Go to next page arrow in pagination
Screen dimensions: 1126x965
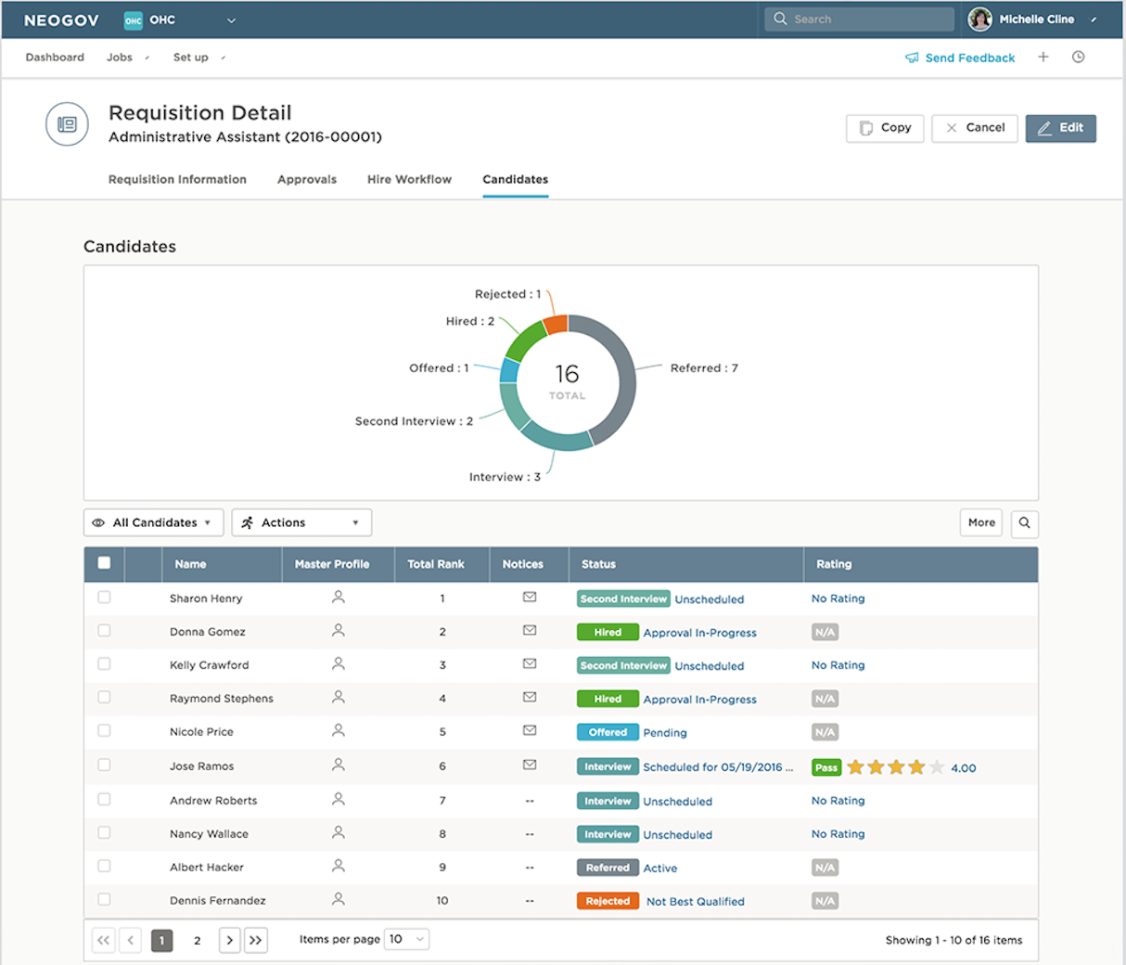(230, 940)
